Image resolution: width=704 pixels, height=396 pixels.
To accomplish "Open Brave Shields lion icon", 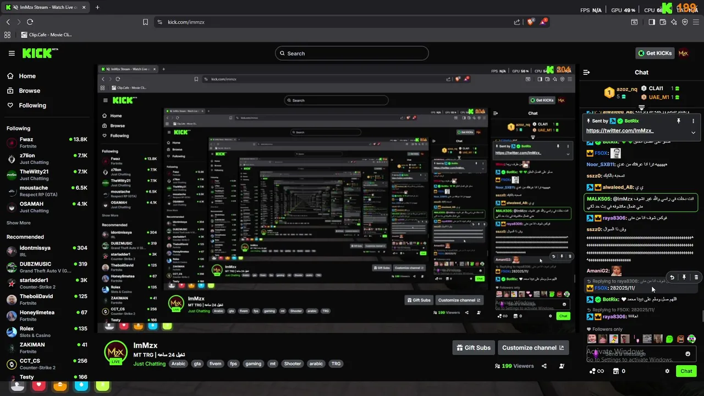I will [x=531, y=22].
